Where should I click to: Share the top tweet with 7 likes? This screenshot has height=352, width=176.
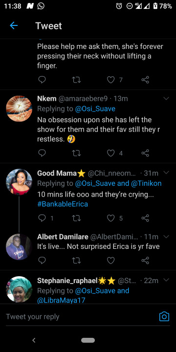pos(145,80)
